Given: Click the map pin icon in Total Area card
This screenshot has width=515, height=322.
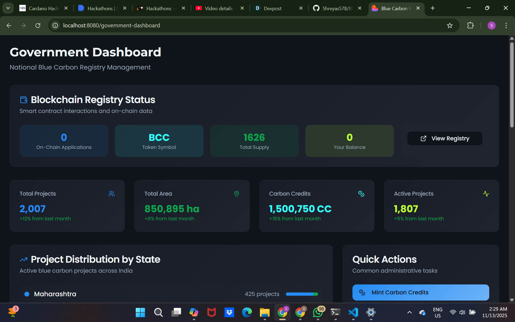Looking at the screenshot, I should pos(236,194).
